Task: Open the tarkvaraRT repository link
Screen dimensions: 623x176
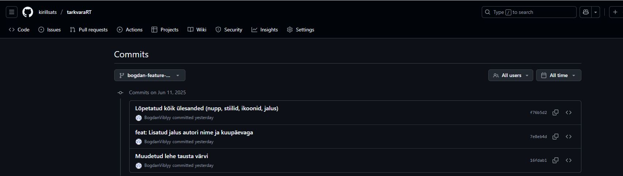Action: click(x=79, y=12)
